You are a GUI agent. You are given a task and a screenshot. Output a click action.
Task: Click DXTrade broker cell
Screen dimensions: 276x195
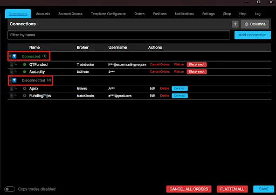tap(83, 72)
